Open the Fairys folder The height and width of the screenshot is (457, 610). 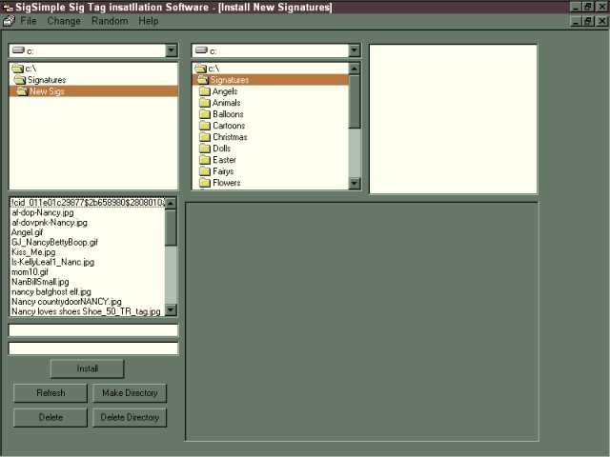[x=216, y=171]
